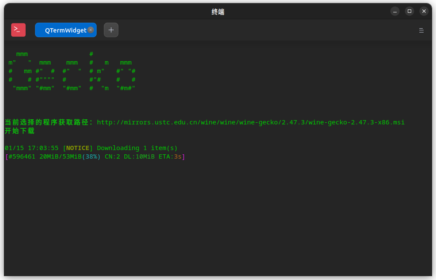Image resolution: width=436 pixels, height=280 pixels.
Task: Close the QTermWidget tab
Action: click(91, 30)
